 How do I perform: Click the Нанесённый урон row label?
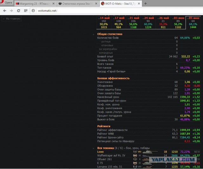tap(108, 97)
